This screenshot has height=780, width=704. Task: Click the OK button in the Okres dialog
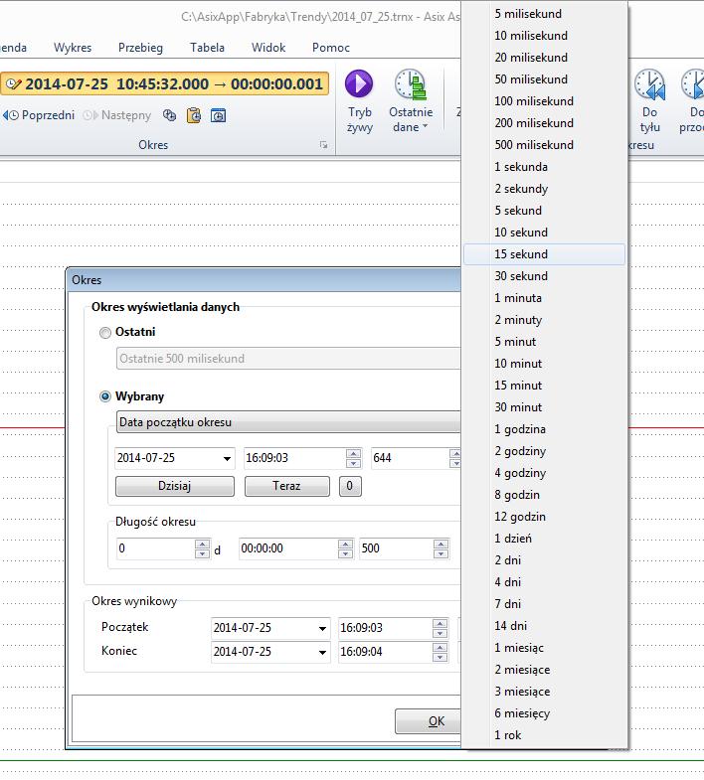pos(429,721)
